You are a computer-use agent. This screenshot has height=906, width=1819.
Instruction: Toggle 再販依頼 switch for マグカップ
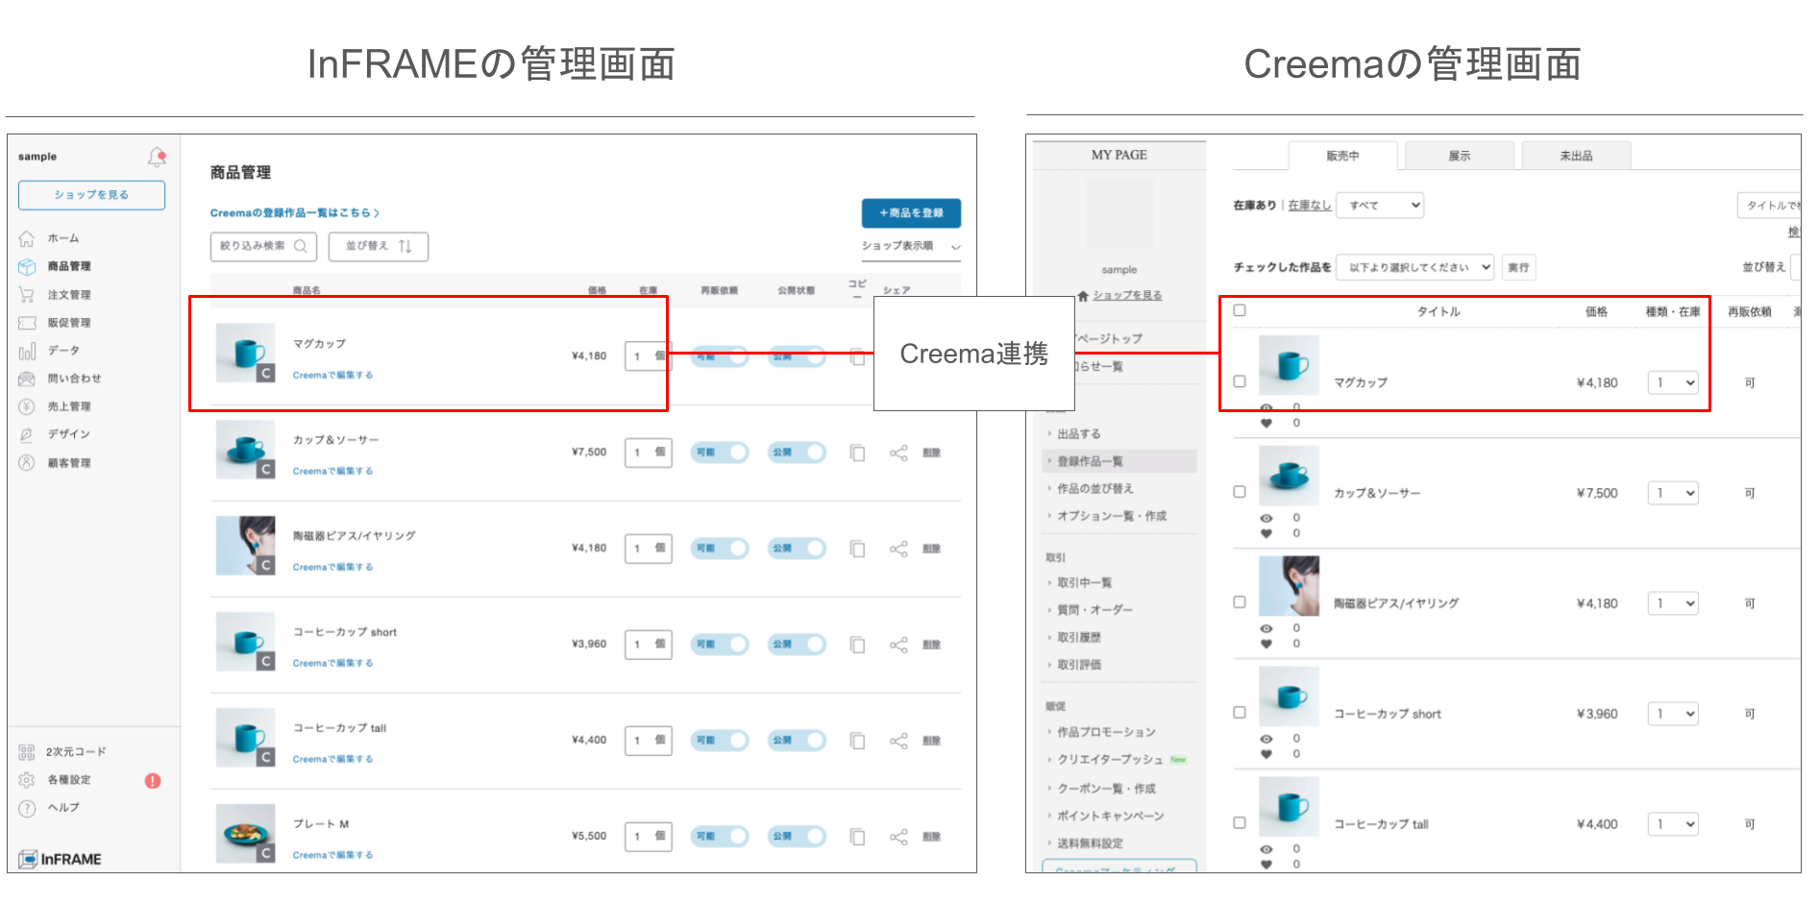720,355
